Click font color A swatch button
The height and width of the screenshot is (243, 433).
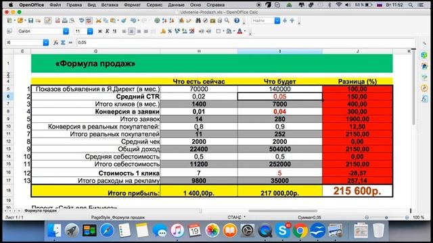point(240,31)
